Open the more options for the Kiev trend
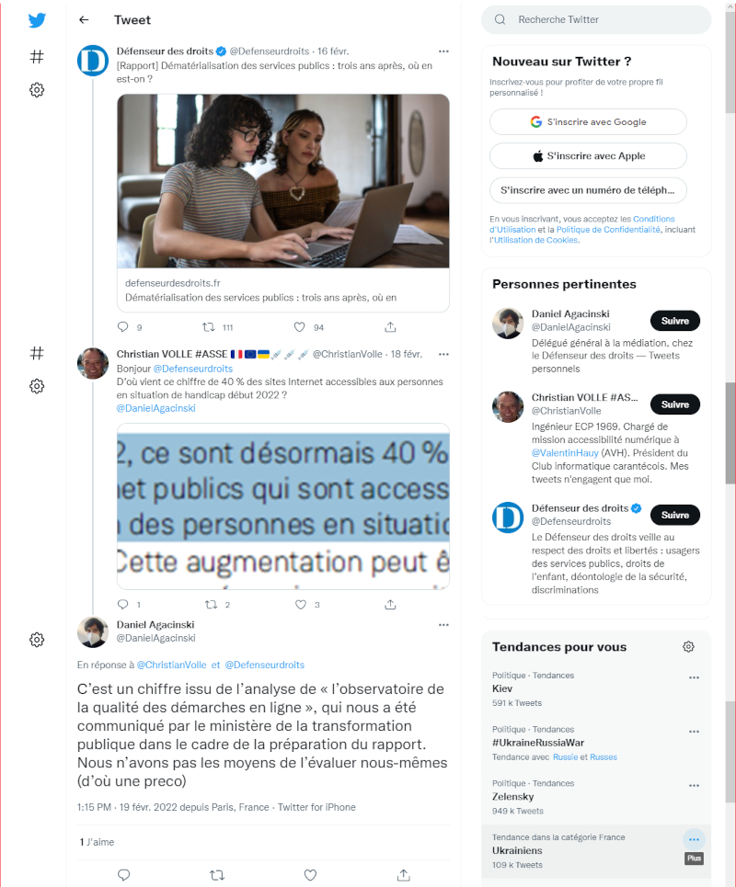This screenshot has height=887, width=736. tap(694, 677)
